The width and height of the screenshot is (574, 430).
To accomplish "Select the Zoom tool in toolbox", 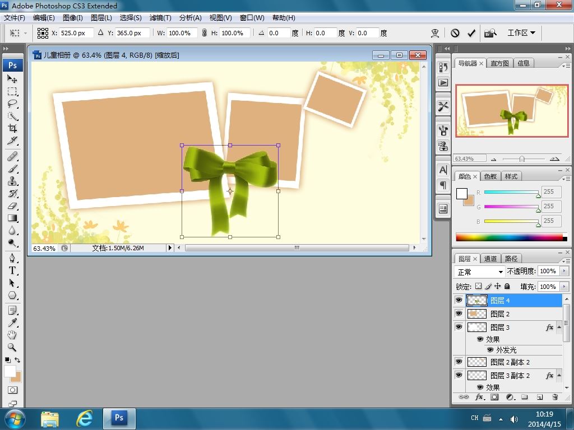I will (12, 347).
